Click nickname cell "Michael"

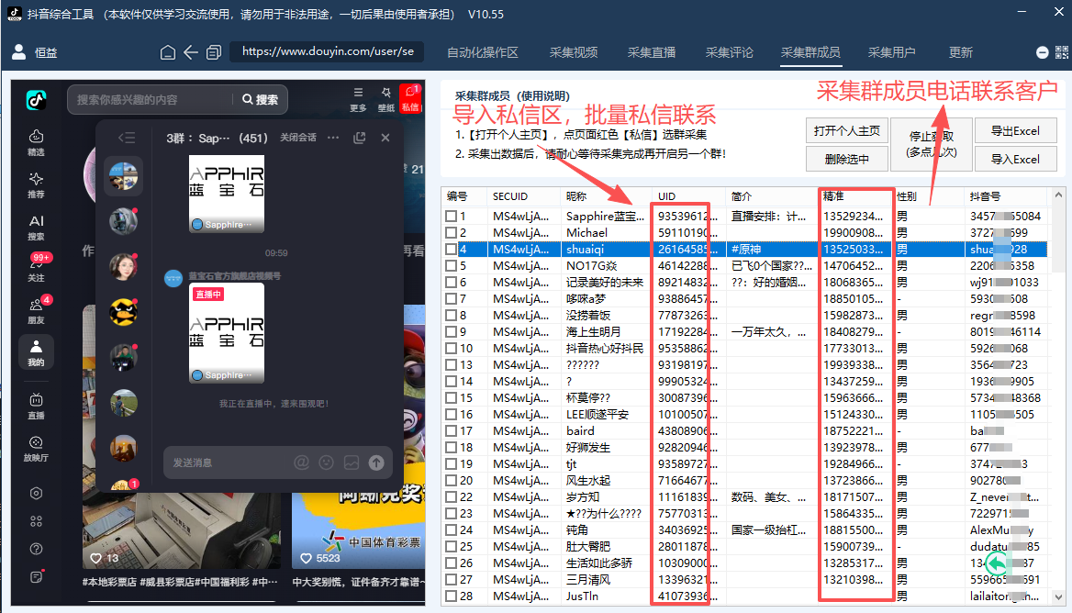click(x=586, y=232)
